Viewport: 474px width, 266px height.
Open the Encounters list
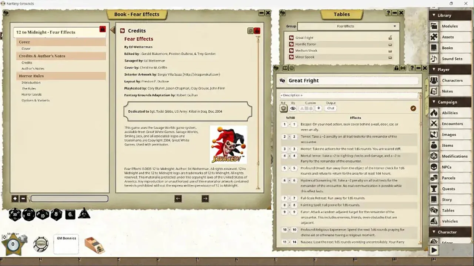[x=450, y=124]
